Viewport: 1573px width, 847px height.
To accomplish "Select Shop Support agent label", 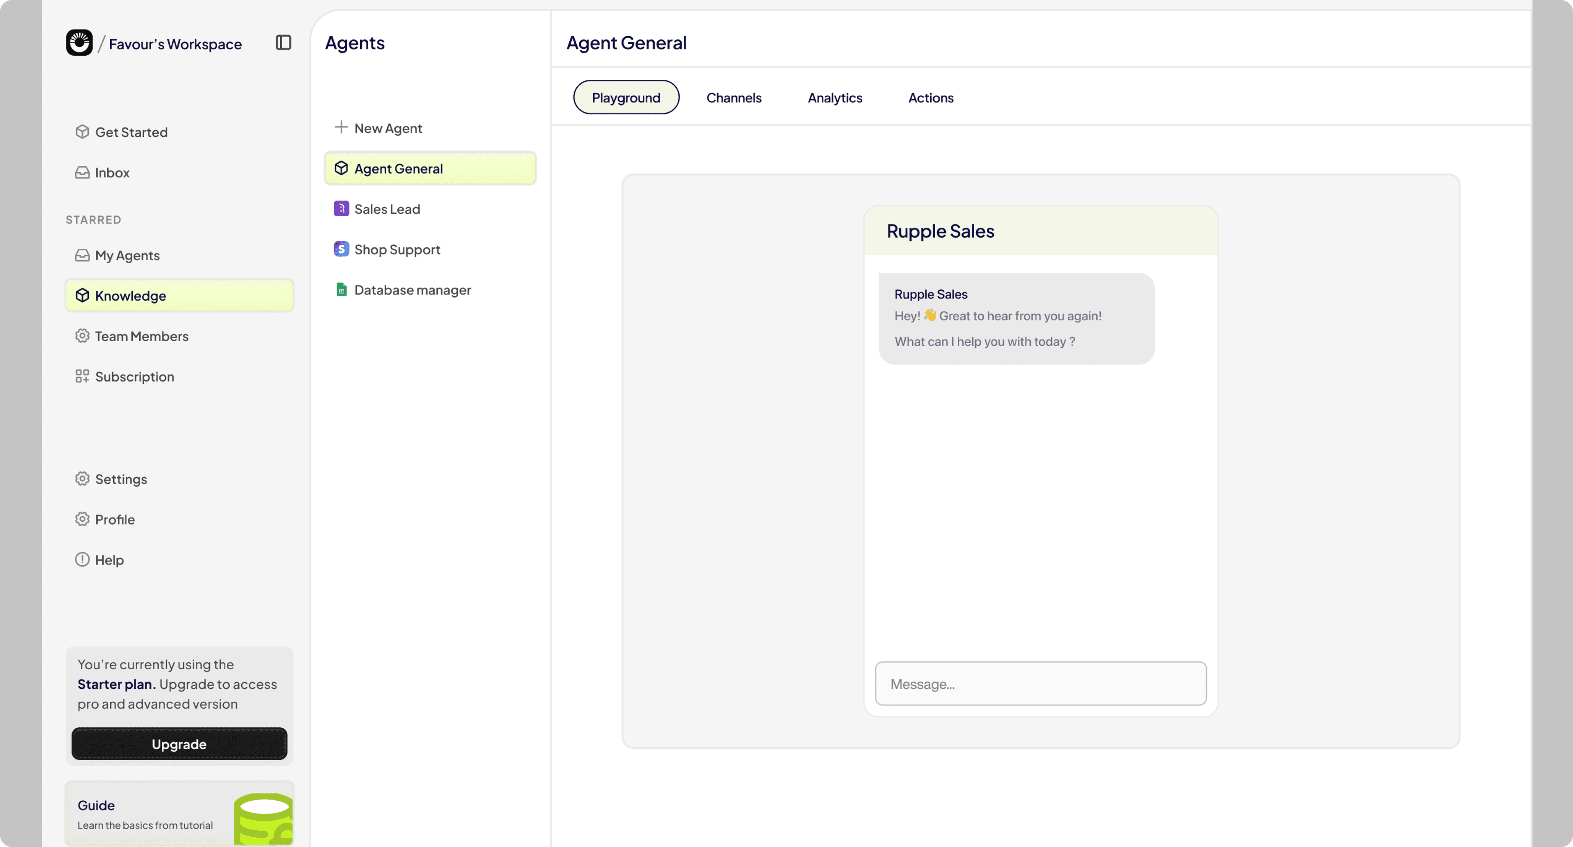I will click(x=397, y=249).
